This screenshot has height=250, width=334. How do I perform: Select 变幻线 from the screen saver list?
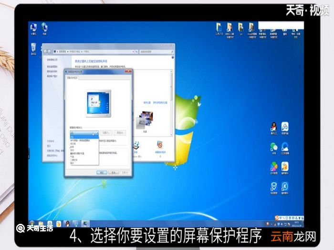(73, 144)
